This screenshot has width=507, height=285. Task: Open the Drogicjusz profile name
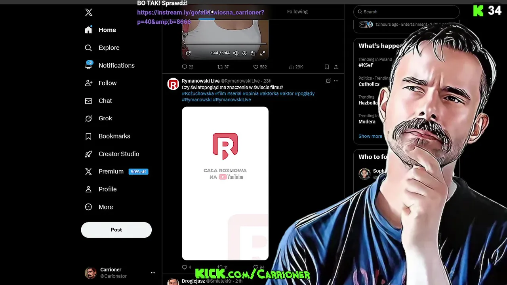pos(193,281)
